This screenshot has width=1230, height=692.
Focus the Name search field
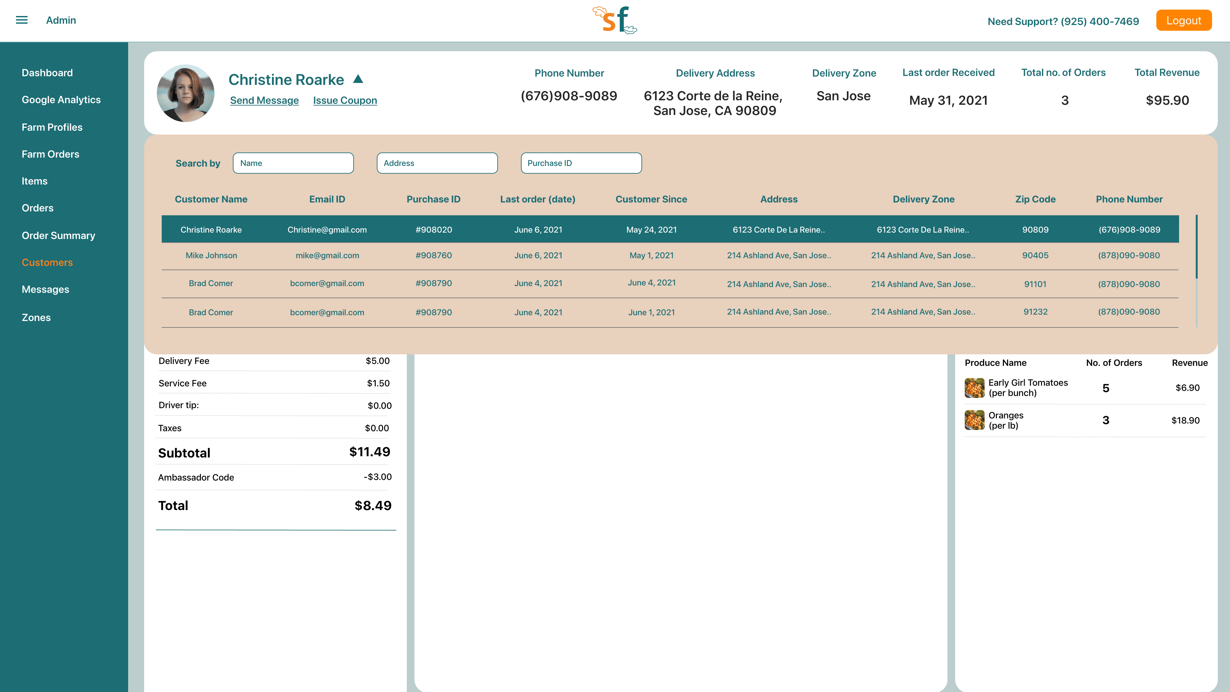pos(293,163)
